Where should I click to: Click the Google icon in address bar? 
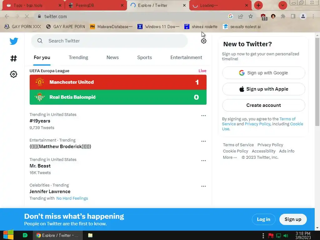(231, 16)
